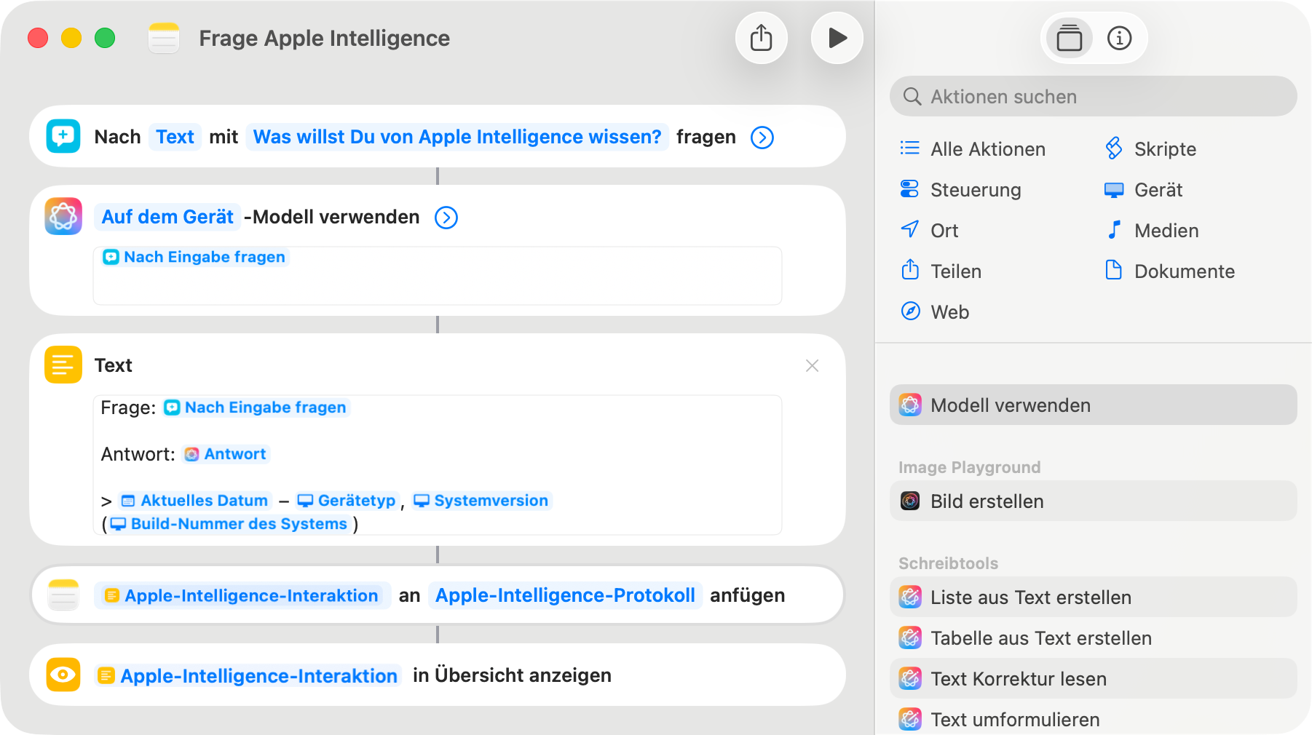Edit the prompt 'Was willst Du von Apple Intelligence wissen?'
The height and width of the screenshot is (735, 1312).
(457, 137)
